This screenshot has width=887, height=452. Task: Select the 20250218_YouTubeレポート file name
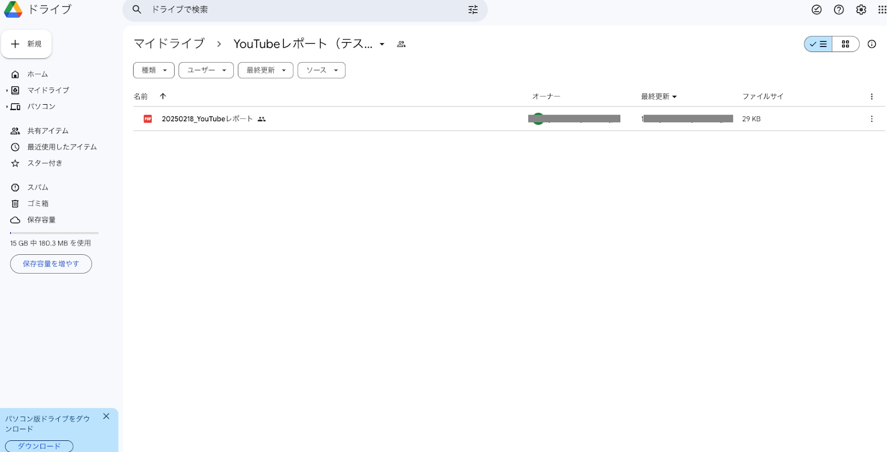(x=207, y=119)
